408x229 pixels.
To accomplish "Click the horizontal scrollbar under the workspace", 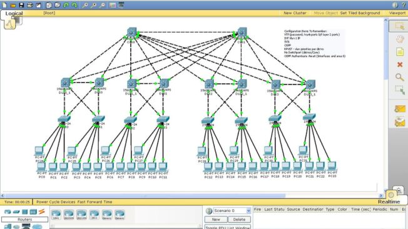I will (x=145, y=195).
